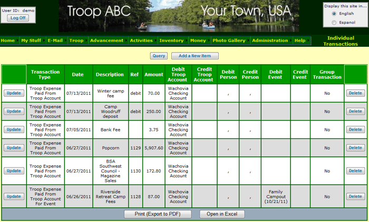Click the amount 87.00
The width and height of the screenshot is (369, 222).
tap(154, 197)
